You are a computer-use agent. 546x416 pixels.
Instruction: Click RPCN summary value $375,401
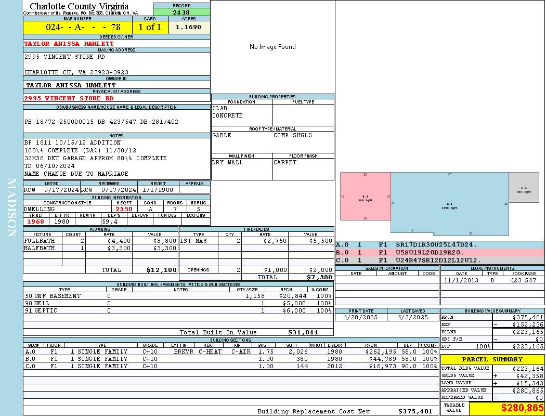coord(528,318)
